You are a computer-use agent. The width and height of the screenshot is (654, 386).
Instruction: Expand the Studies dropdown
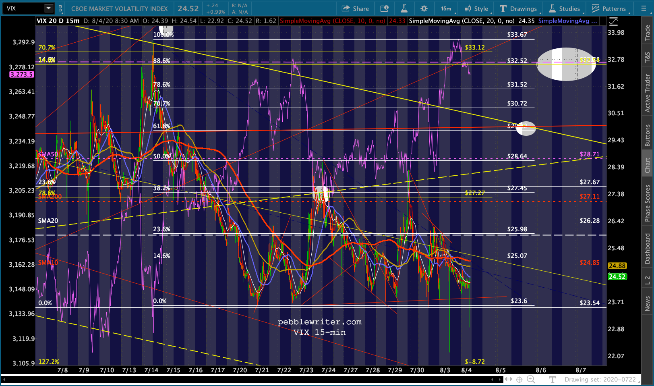click(564, 8)
